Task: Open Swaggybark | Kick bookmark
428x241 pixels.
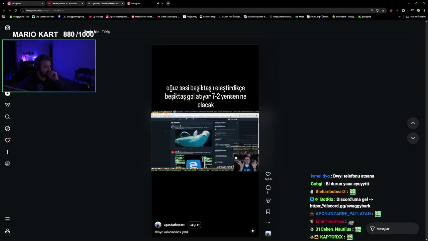Action: (19, 17)
